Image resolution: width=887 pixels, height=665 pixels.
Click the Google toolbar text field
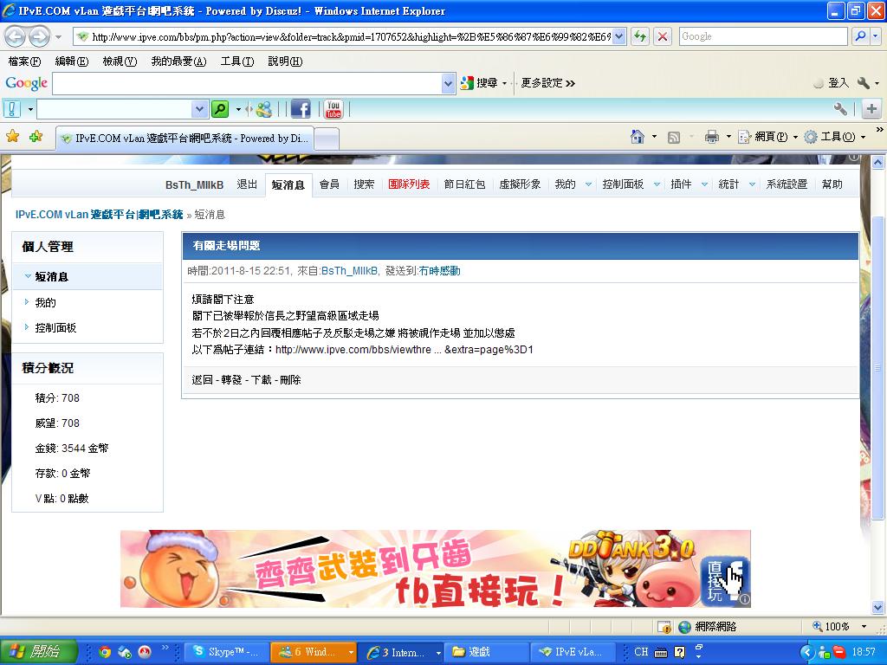247,84
